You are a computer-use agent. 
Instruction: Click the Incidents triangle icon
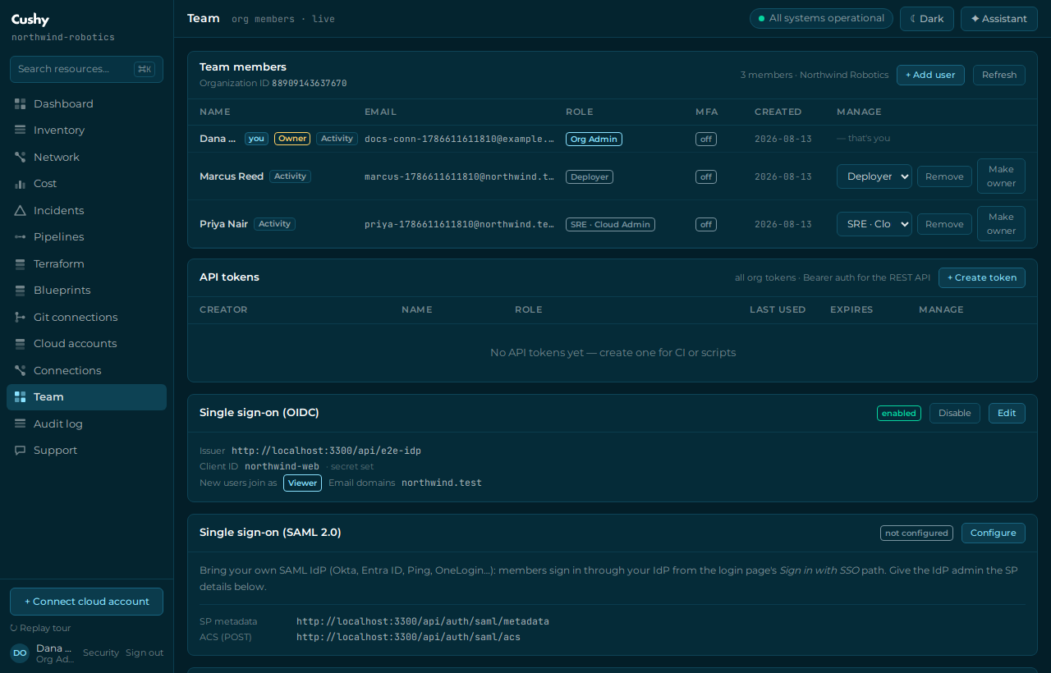click(20, 210)
